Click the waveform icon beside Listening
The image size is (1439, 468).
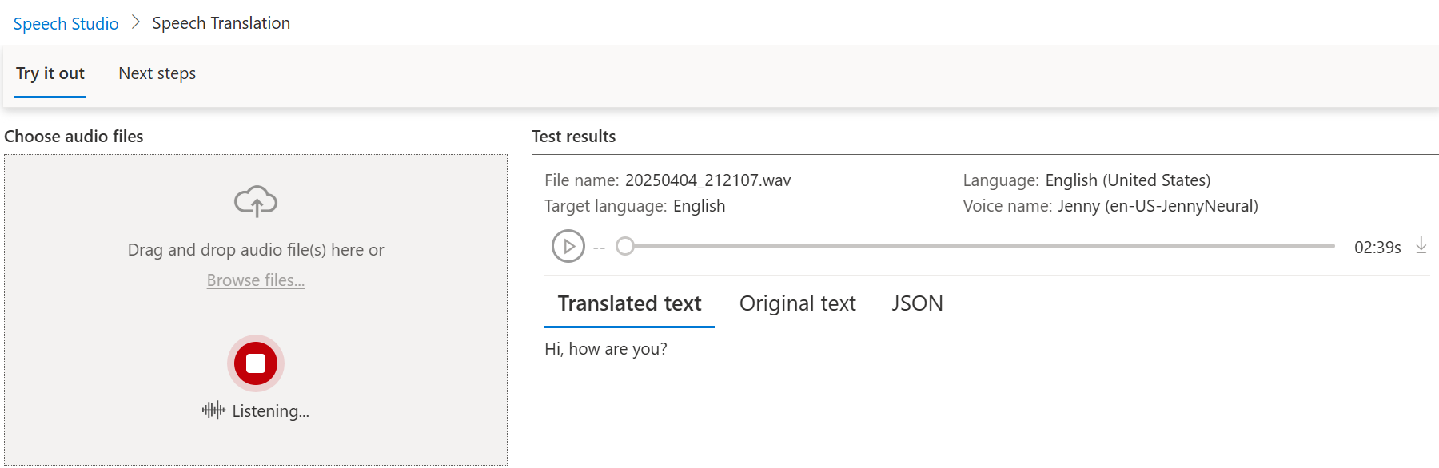pyautogui.click(x=213, y=410)
